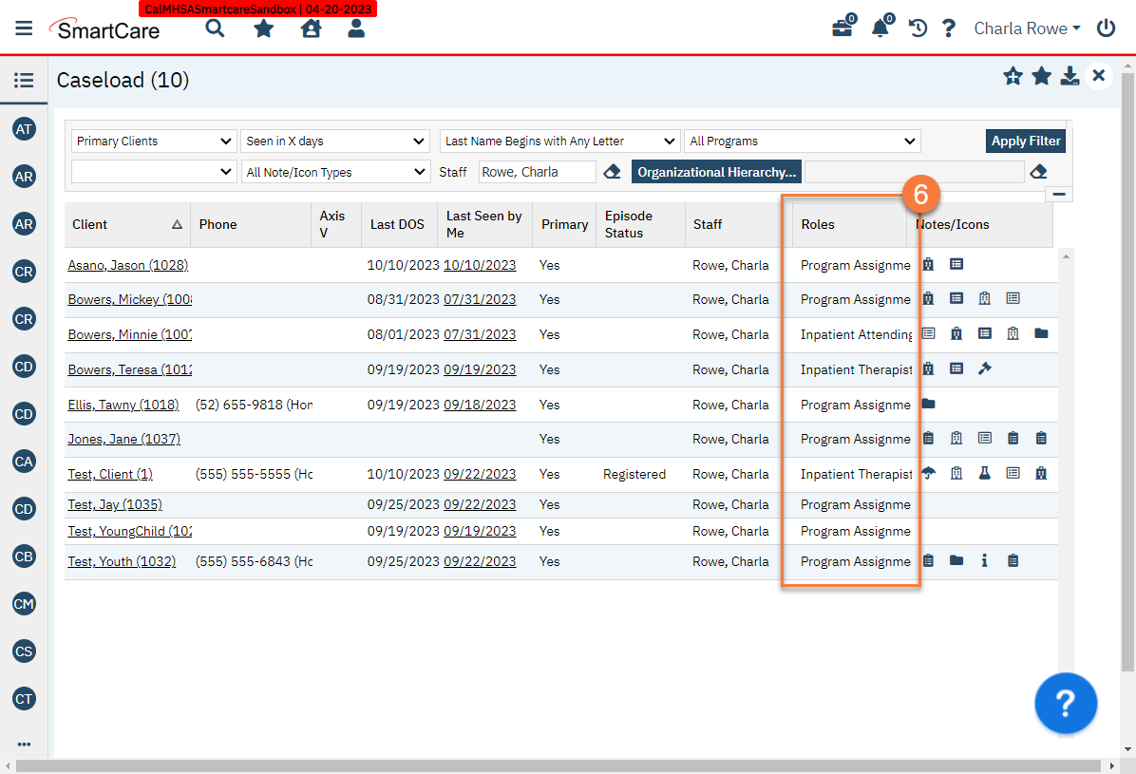The image size is (1136, 774).
Task: Open the All Programs dropdown
Action: click(x=803, y=142)
